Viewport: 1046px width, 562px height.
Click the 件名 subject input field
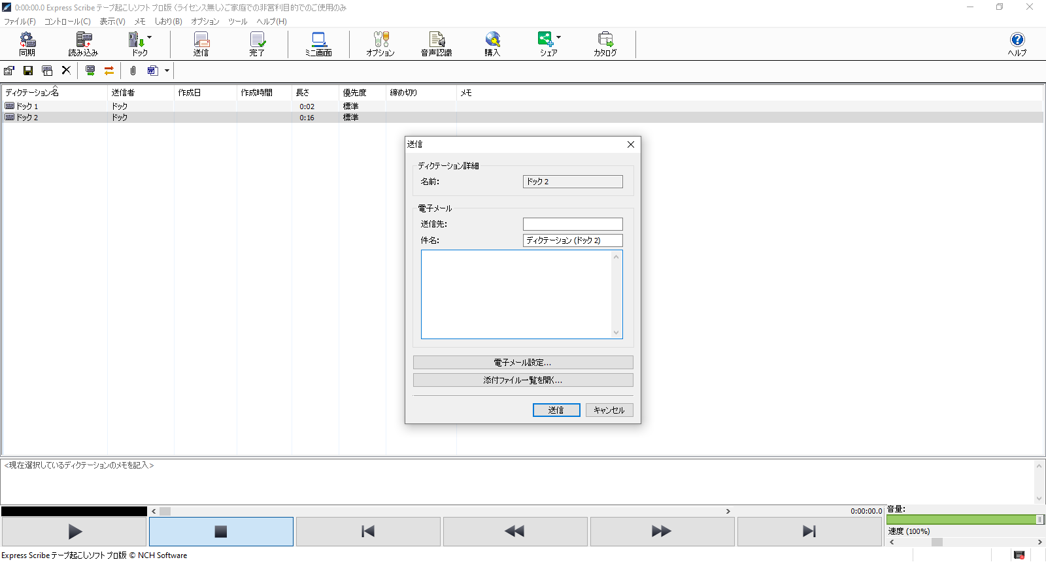coord(573,240)
